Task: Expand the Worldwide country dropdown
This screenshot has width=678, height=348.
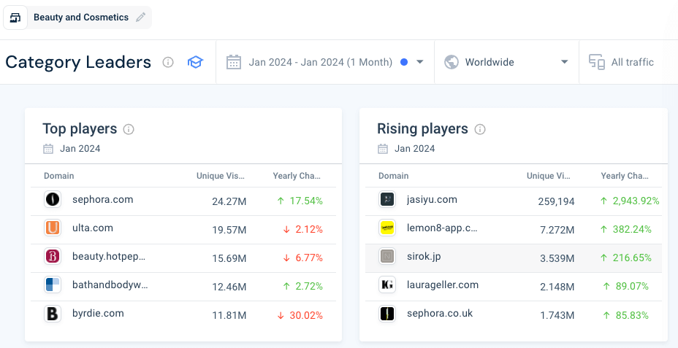Action: [564, 62]
